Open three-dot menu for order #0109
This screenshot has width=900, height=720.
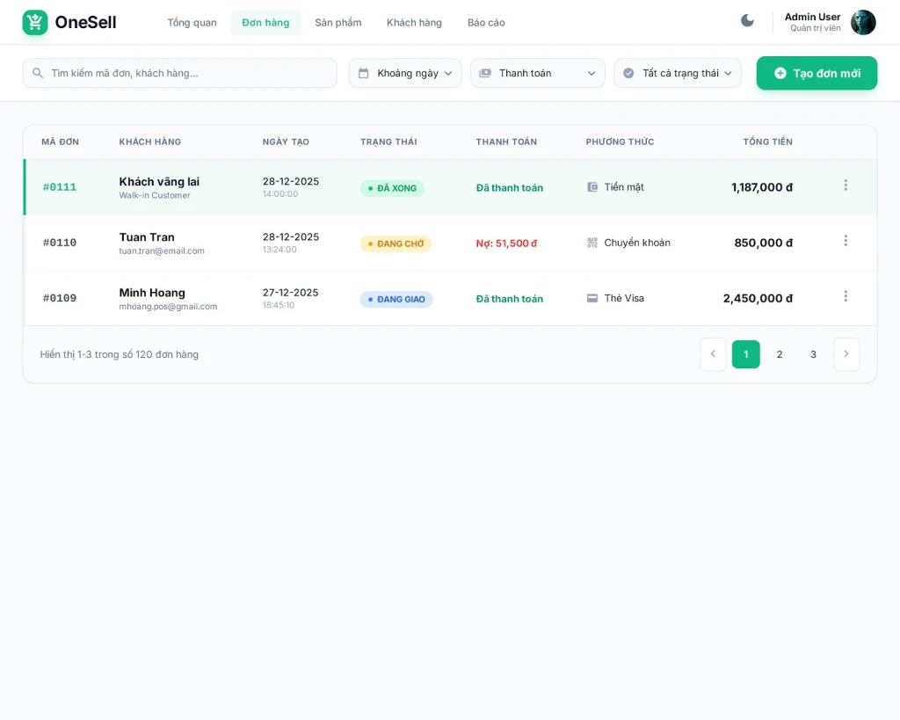846,296
